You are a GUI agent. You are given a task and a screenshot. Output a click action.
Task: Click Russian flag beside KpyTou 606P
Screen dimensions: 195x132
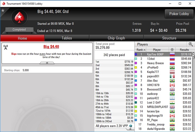click(x=172, y=54)
